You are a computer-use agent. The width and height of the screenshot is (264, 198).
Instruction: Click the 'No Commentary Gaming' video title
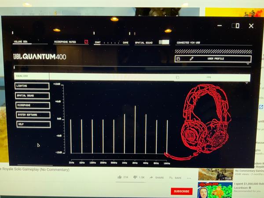249,171
